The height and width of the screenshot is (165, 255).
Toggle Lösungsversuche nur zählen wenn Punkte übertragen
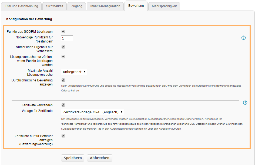click(x=63, y=57)
